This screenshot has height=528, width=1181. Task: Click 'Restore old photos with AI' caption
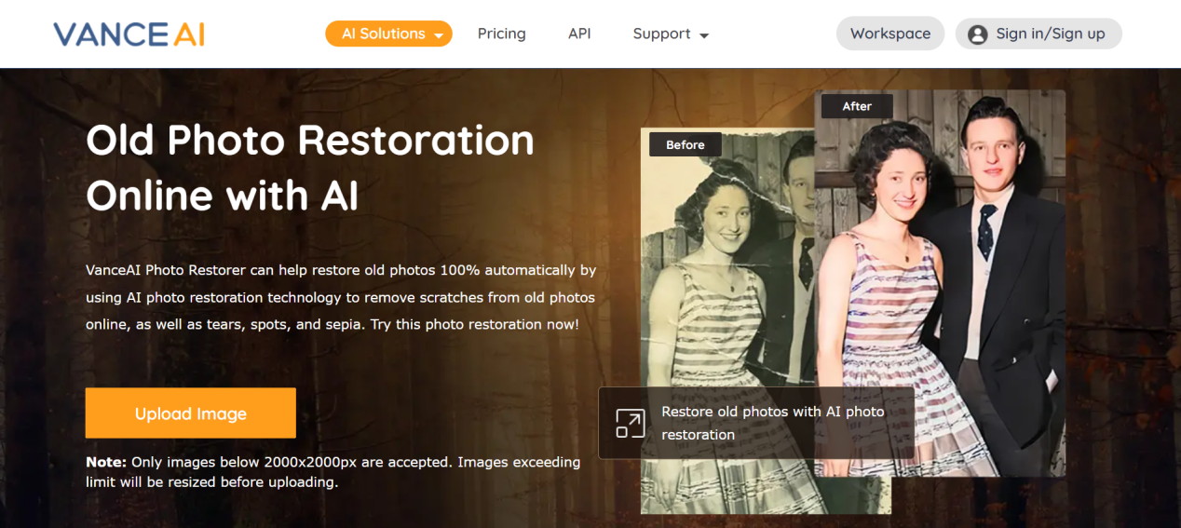[x=773, y=423]
